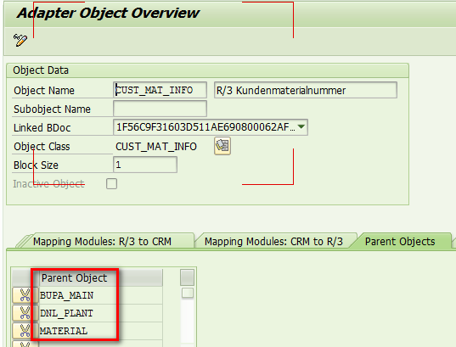Expand the Linked BDoc dropdown

pos(301,127)
